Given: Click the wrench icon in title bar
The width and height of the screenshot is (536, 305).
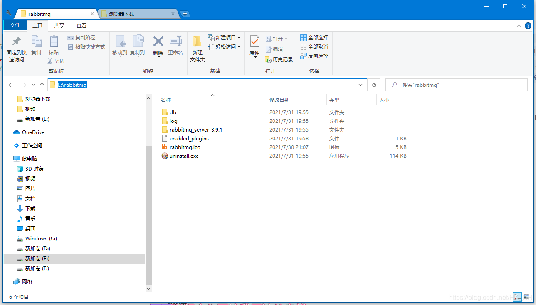Looking at the screenshot, I should coord(9,13).
